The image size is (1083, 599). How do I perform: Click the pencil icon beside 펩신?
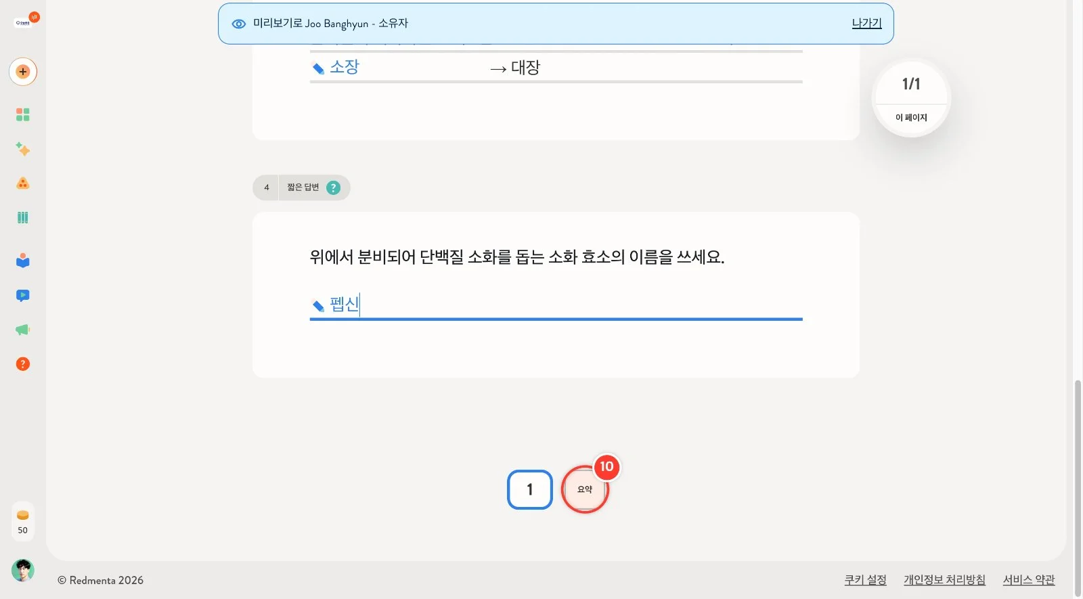coord(318,306)
